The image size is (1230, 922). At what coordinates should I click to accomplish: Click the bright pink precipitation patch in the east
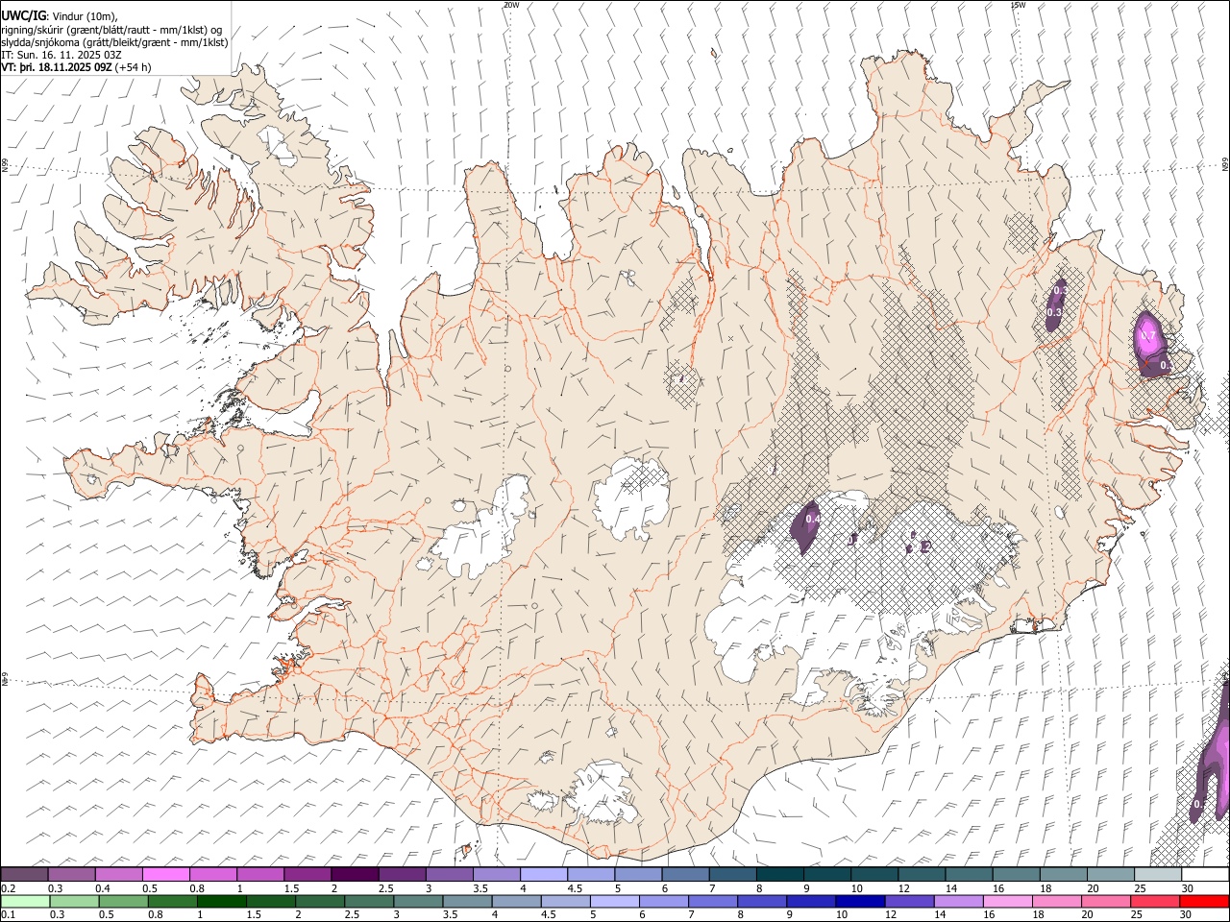pos(1149,336)
